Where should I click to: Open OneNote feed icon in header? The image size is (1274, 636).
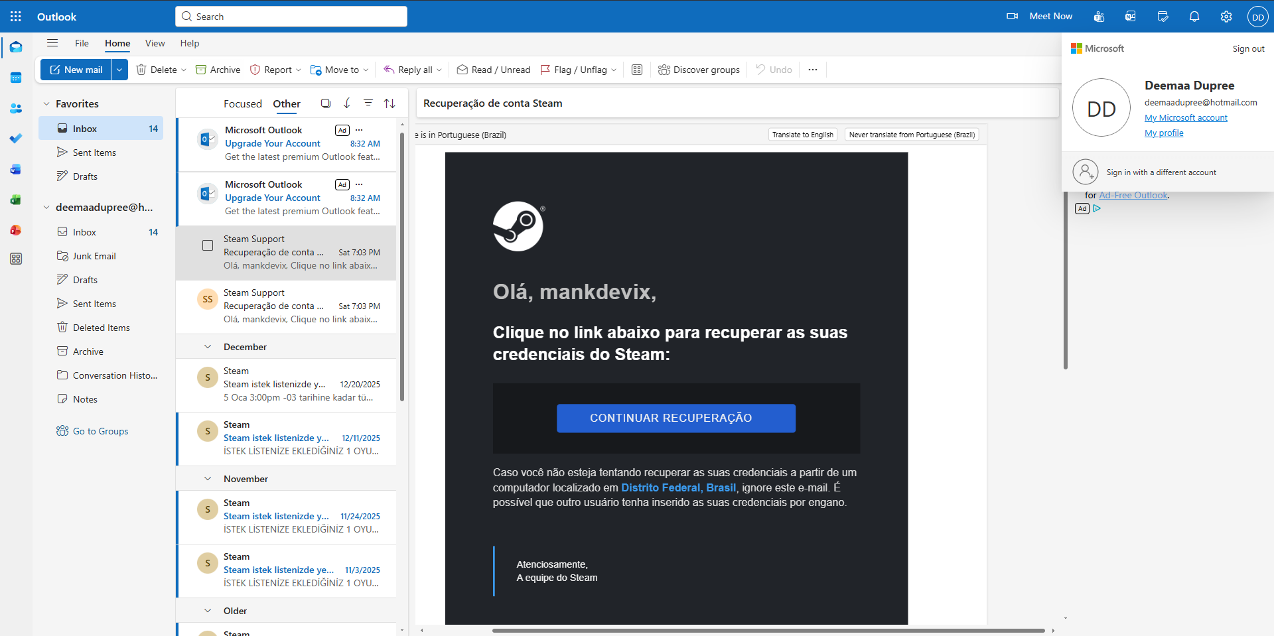(1131, 17)
